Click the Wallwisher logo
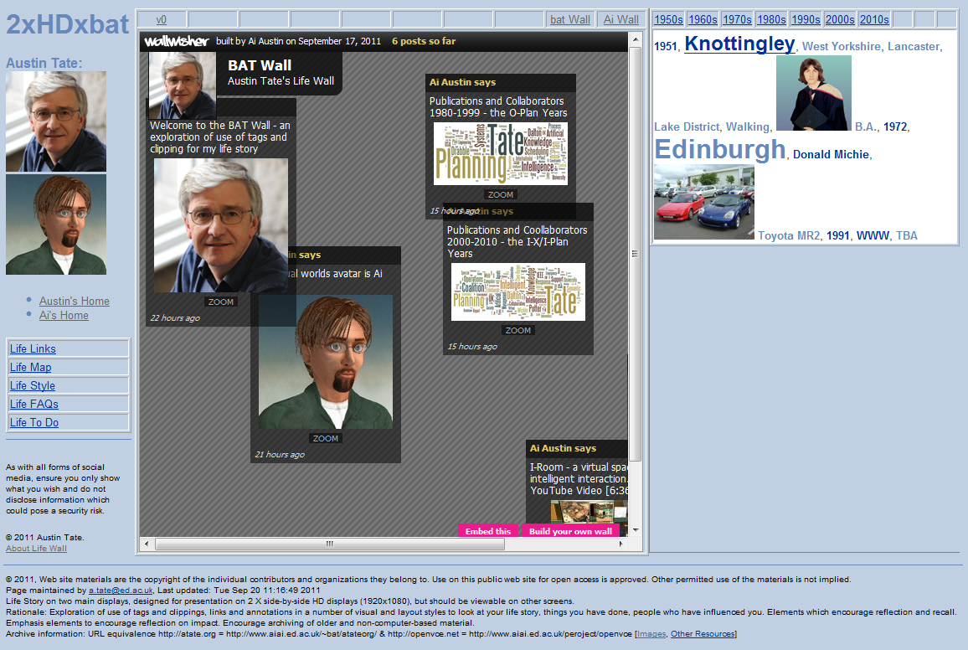The width and height of the screenshot is (968, 650). pos(176,41)
